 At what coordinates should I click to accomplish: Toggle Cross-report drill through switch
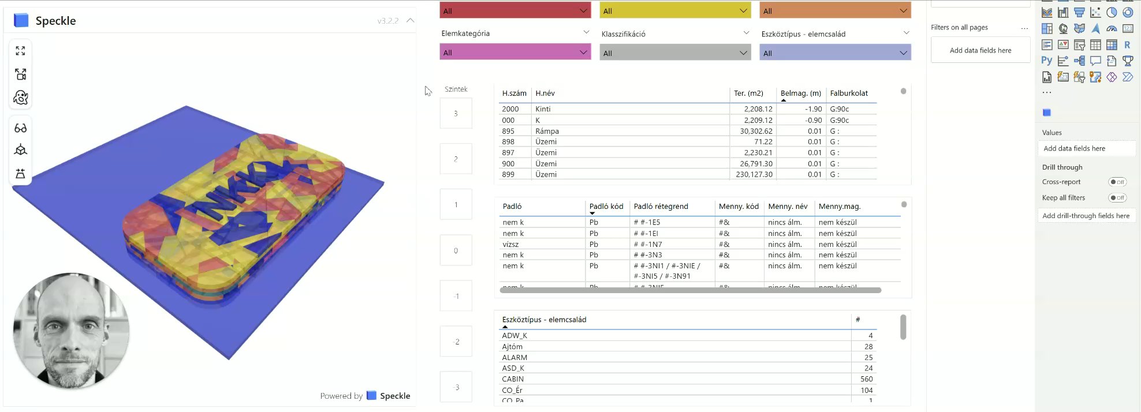click(1117, 182)
